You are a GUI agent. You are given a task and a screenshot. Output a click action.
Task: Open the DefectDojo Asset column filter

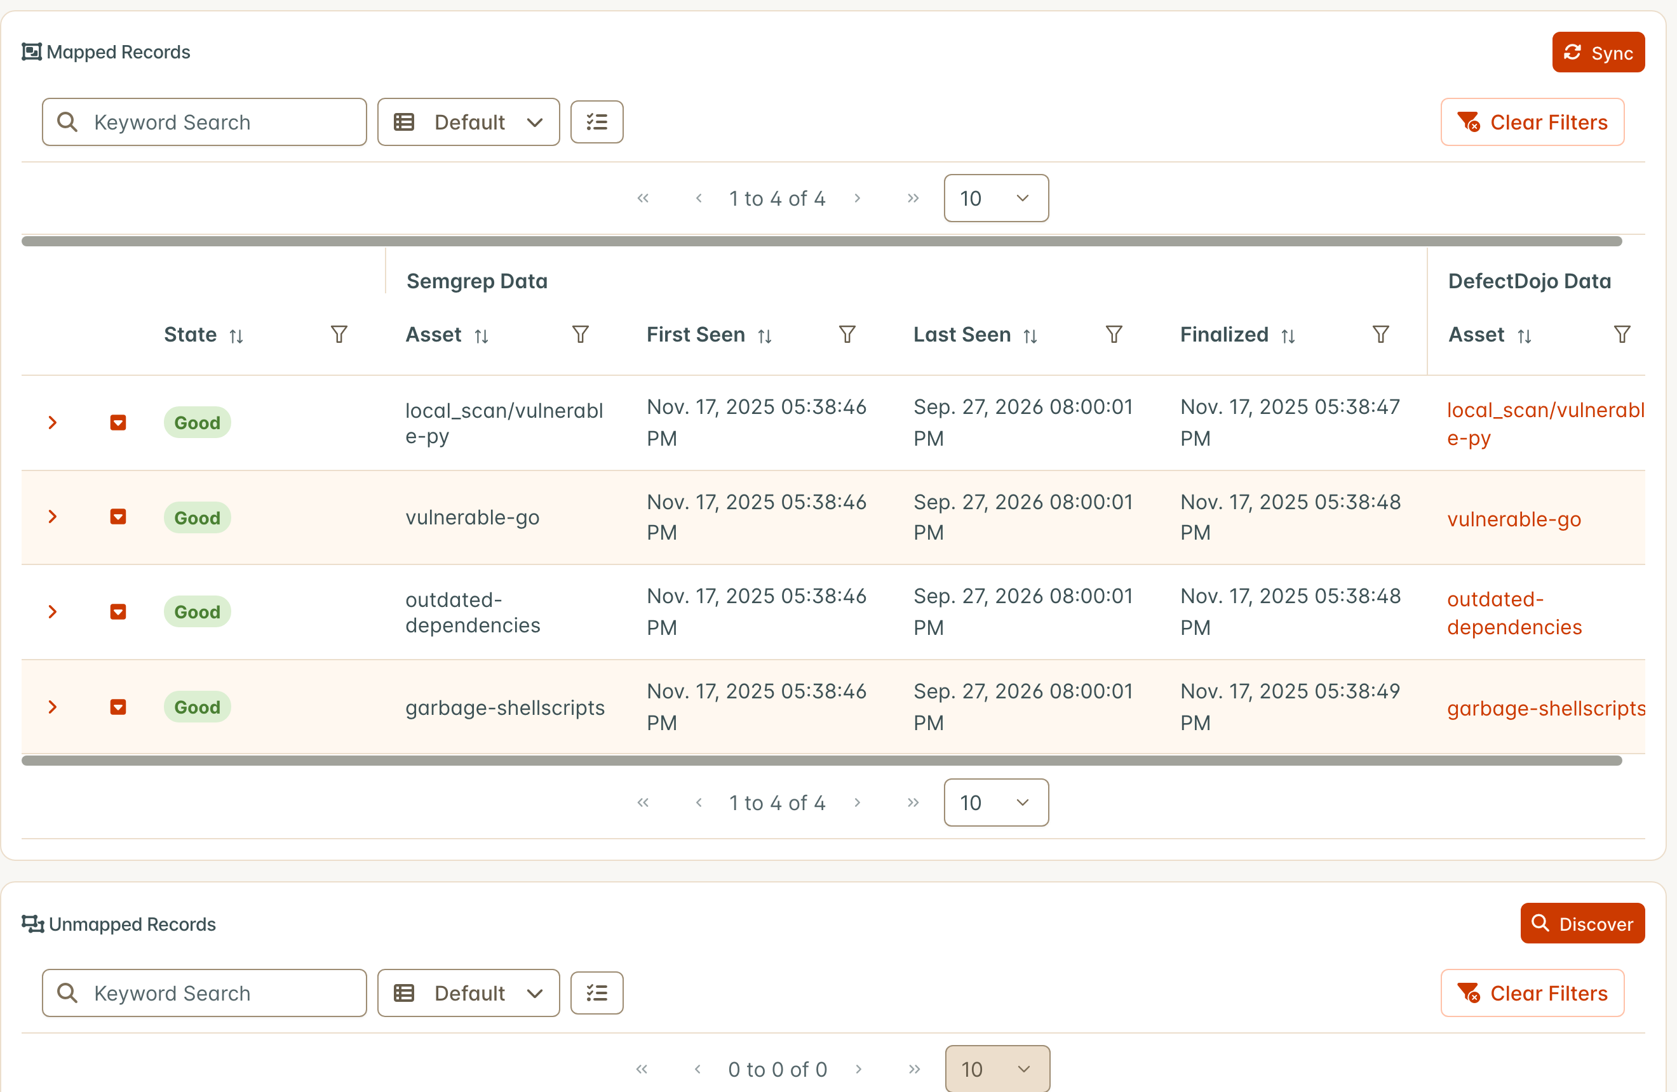click(1622, 335)
